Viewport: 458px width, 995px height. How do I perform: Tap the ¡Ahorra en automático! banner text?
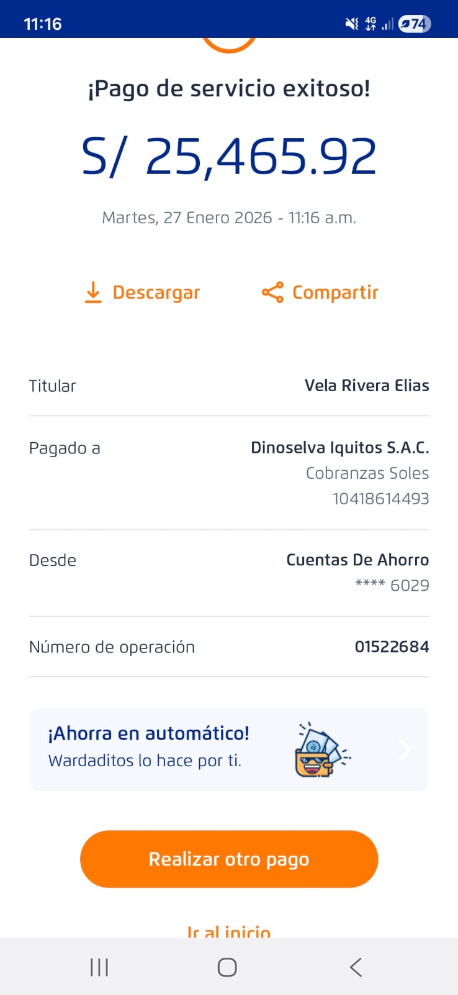(x=149, y=734)
